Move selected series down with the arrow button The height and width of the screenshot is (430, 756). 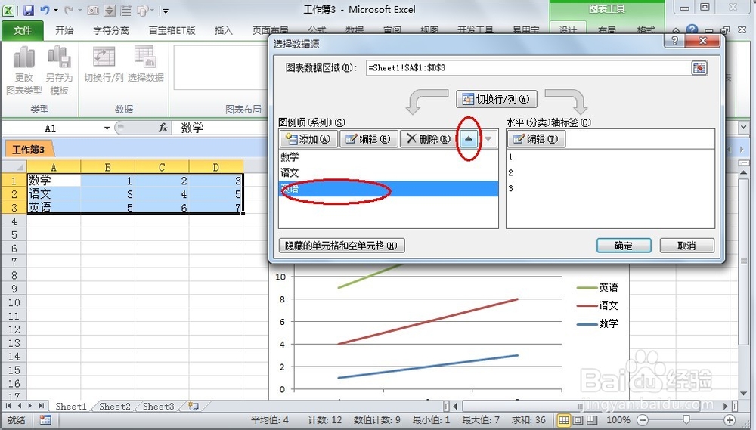click(x=488, y=139)
